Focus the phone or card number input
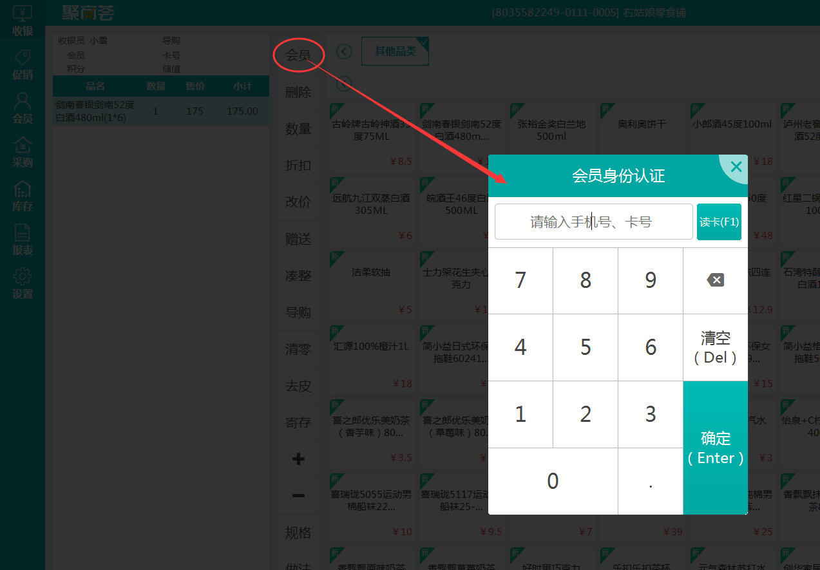The height and width of the screenshot is (570, 820). [x=593, y=222]
